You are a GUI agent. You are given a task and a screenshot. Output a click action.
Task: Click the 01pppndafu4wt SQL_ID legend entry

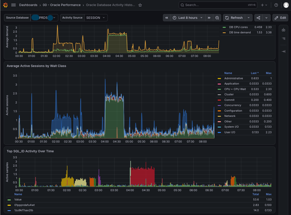pyautogui.click(x=24, y=205)
